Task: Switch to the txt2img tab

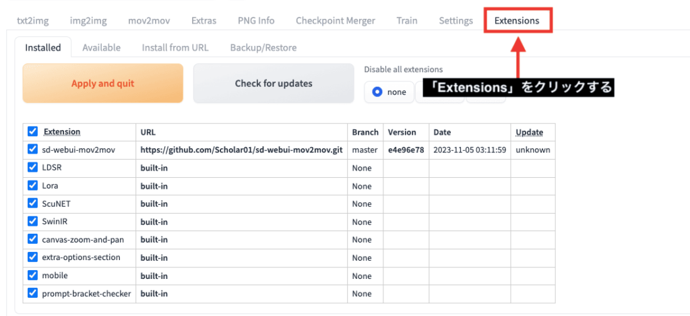Action: point(32,20)
